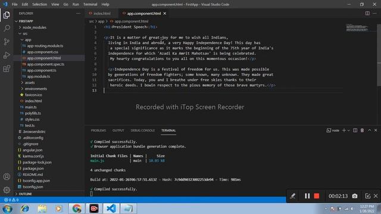Screen dimensions: 381x214
Task: Maximize the terminal panel size
Action: tap(369, 130)
